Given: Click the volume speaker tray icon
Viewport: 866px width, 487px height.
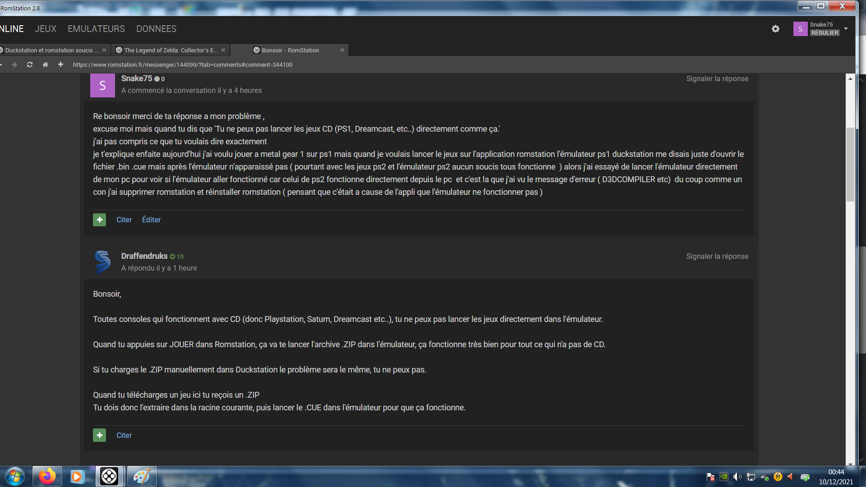Looking at the screenshot, I should [x=737, y=477].
